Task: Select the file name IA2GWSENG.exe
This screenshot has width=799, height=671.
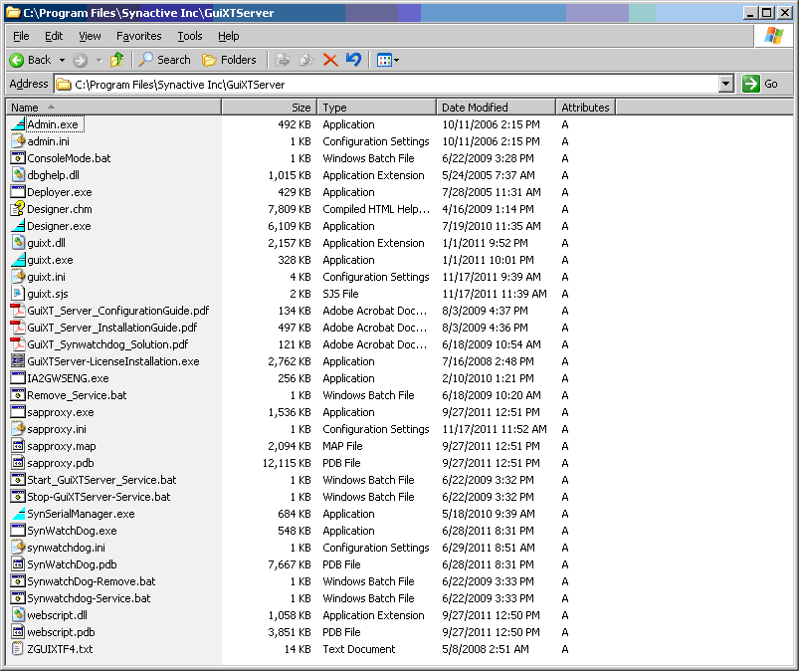Action: coord(68,378)
